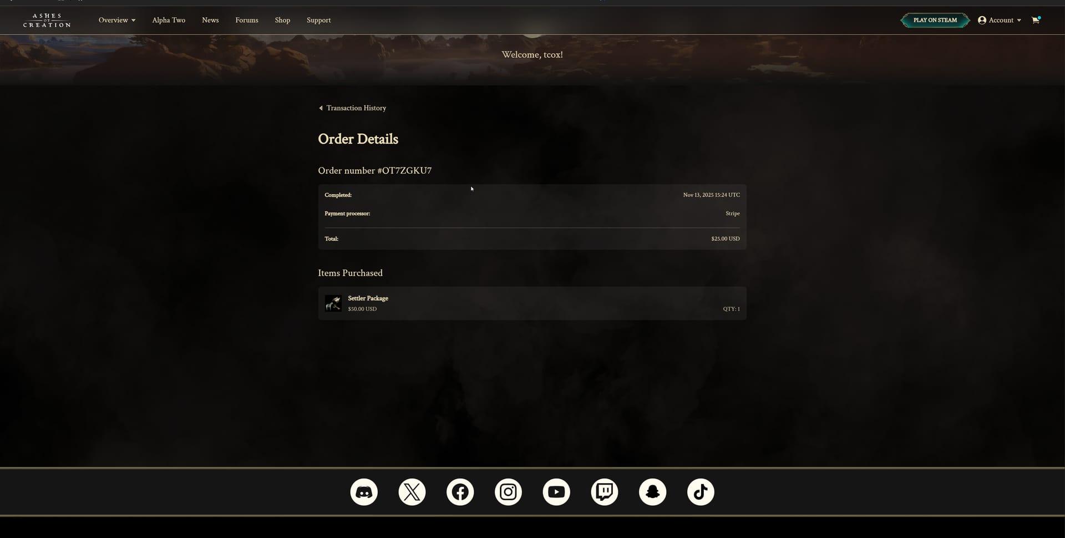
Task: Go to the News page
Action: coord(210,20)
